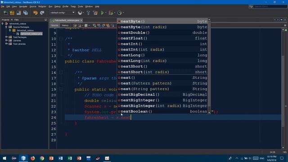The height and width of the screenshot is (162, 288).
Task: Click the Open Project toolbar icon
Action: click(19, 13)
